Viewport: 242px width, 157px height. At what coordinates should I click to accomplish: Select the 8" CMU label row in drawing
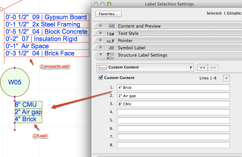click(28, 105)
